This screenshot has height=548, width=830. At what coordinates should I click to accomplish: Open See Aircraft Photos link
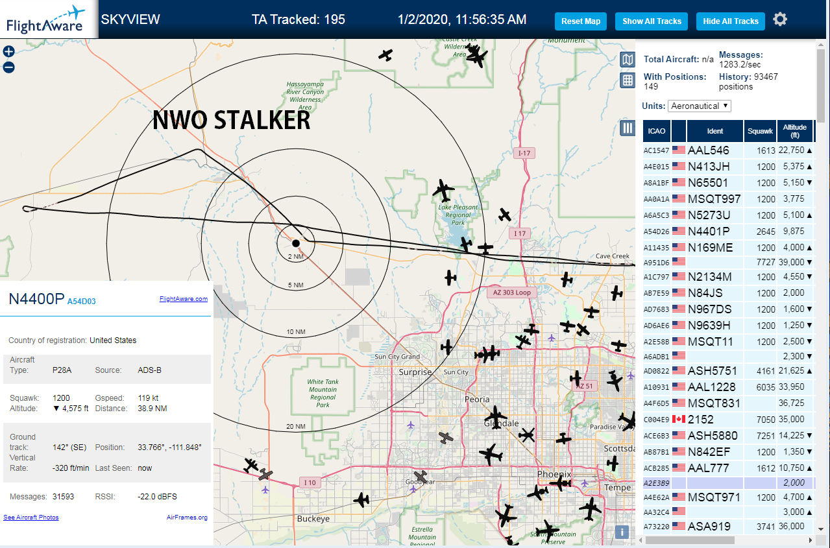coord(31,518)
